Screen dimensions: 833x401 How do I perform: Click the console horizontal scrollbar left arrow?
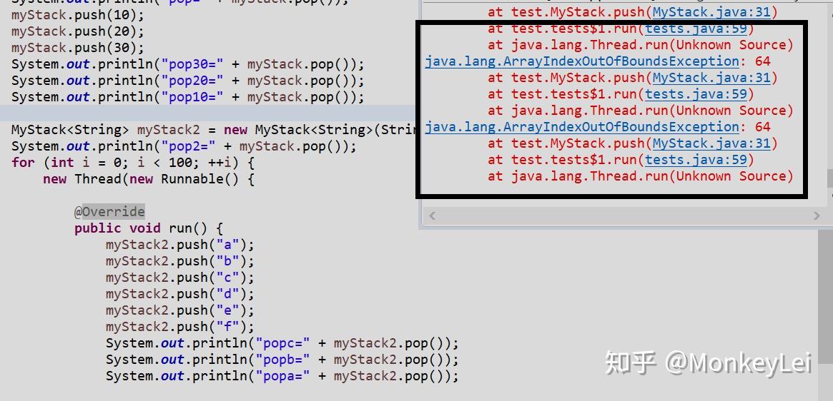click(x=433, y=216)
